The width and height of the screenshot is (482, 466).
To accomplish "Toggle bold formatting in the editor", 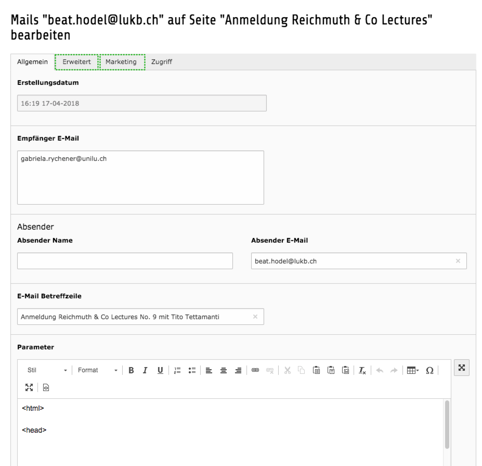I will [x=131, y=370].
